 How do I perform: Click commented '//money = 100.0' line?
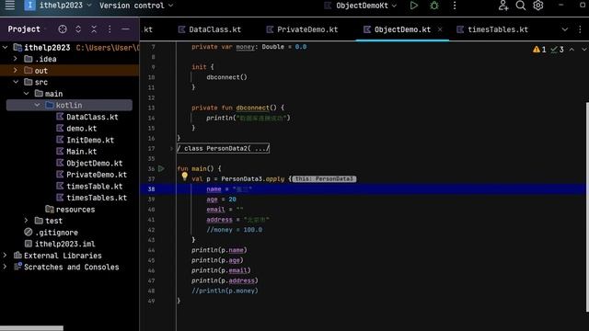click(x=235, y=230)
